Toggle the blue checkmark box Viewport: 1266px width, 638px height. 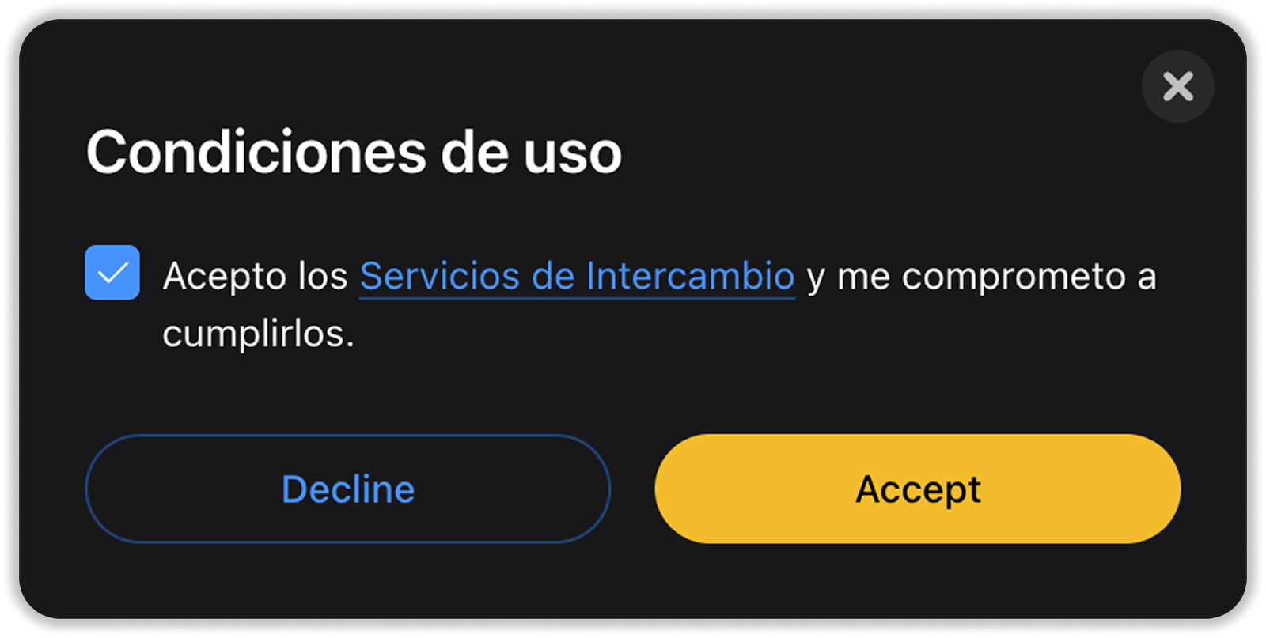tap(112, 273)
